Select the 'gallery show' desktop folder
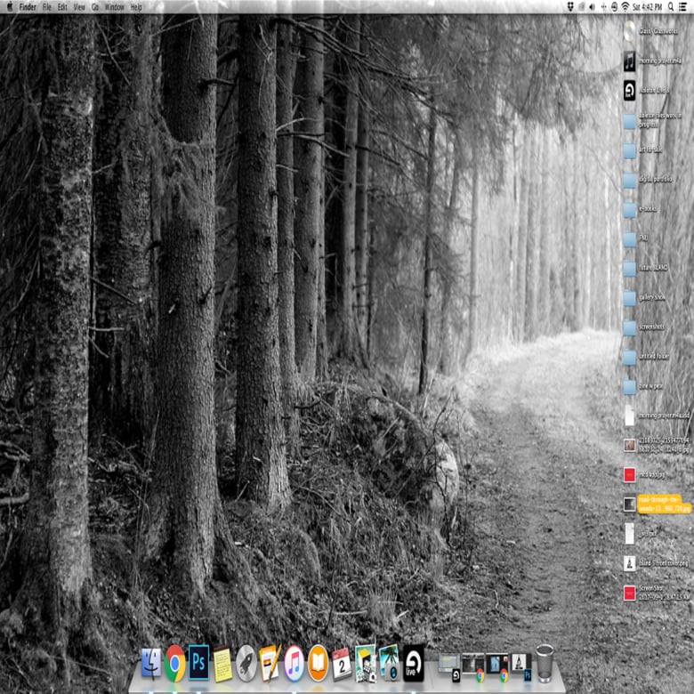The height and width of the screenshot is (694, 694). tap(630, 297)
